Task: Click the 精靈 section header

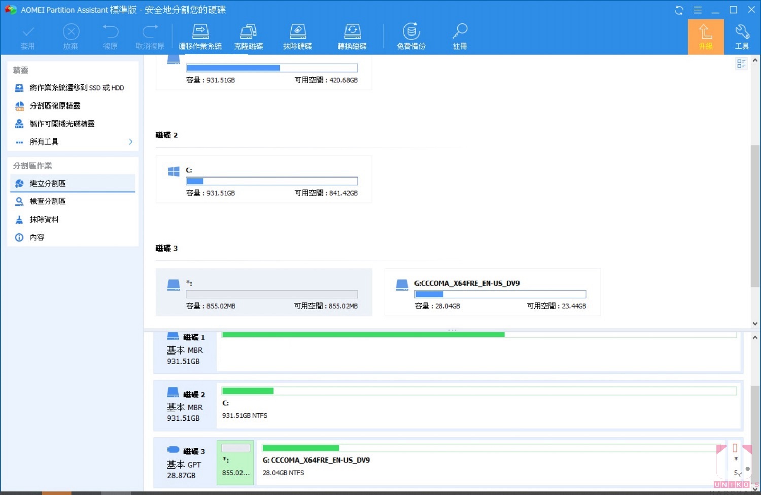Action: [21, 70]
